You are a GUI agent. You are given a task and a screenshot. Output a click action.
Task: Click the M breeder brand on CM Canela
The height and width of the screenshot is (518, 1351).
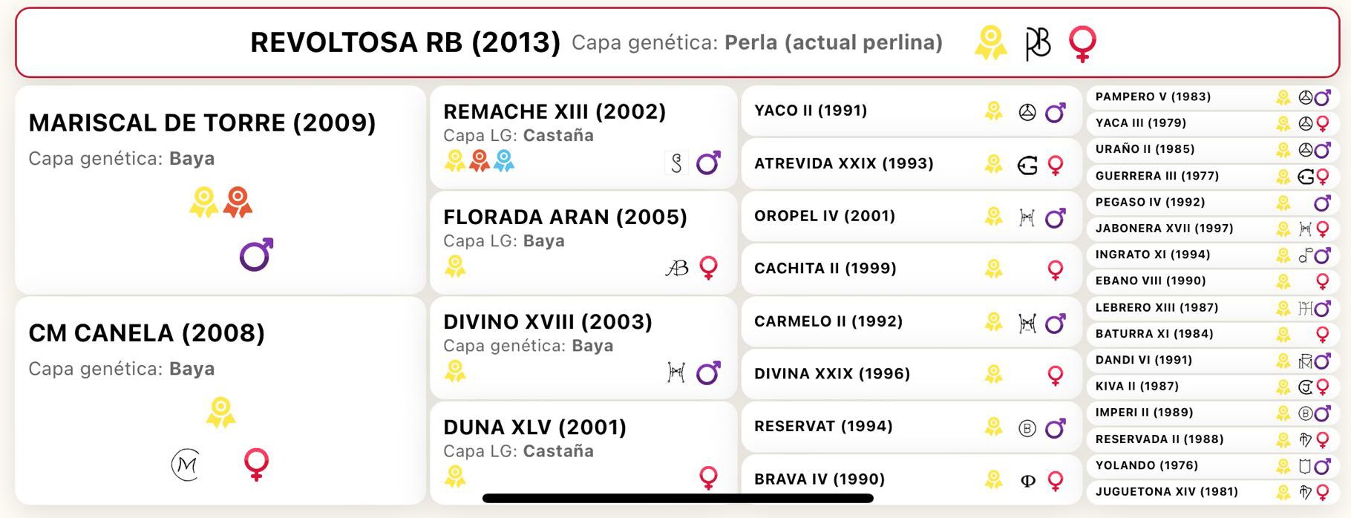coord(186,465)
